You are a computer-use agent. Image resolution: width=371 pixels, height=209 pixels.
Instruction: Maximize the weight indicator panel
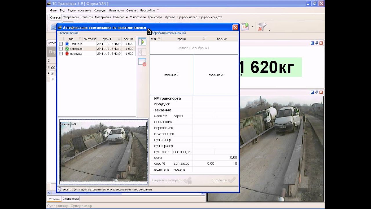312,43
